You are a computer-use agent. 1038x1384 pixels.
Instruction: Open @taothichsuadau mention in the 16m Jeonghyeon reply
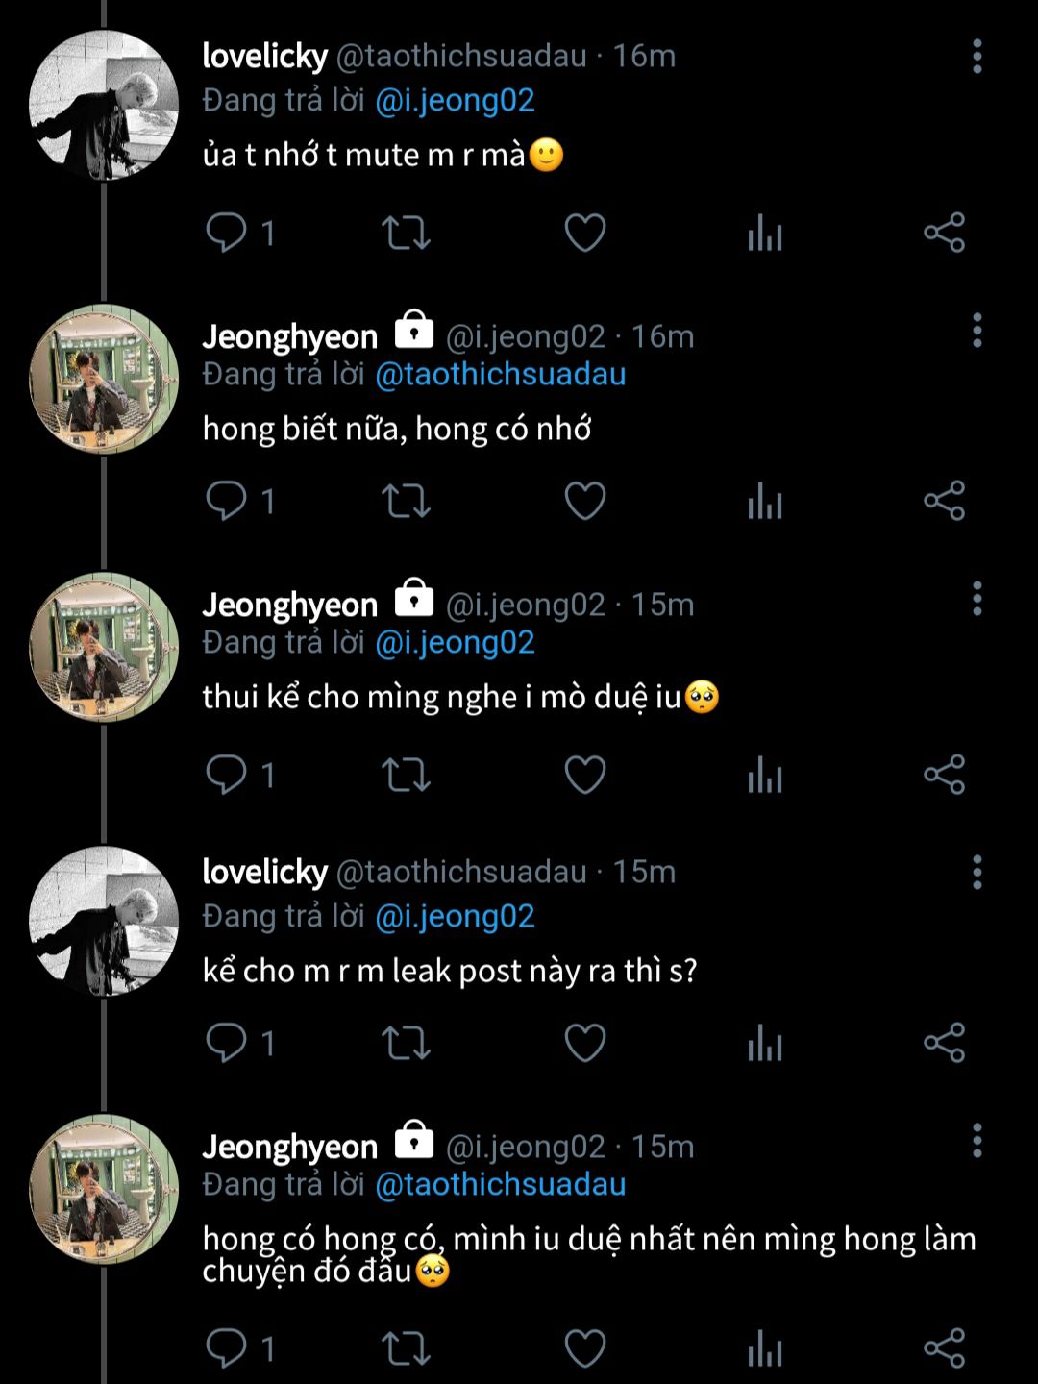click(x=500, y=374)
